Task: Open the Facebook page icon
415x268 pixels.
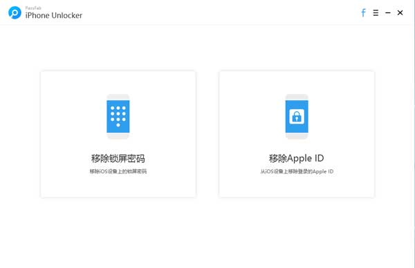Action: click(363, 12)
